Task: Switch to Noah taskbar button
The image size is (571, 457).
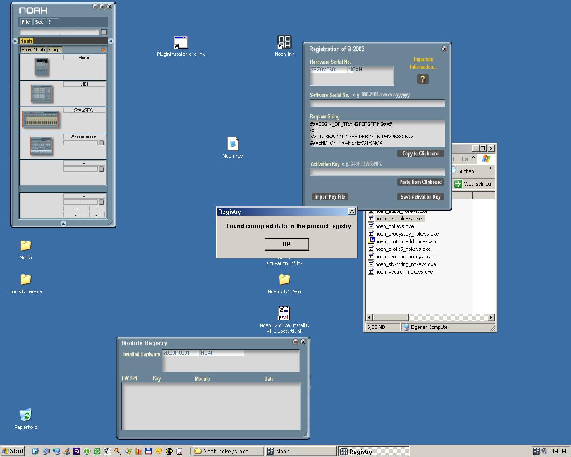Action: [x=300, y=451]
